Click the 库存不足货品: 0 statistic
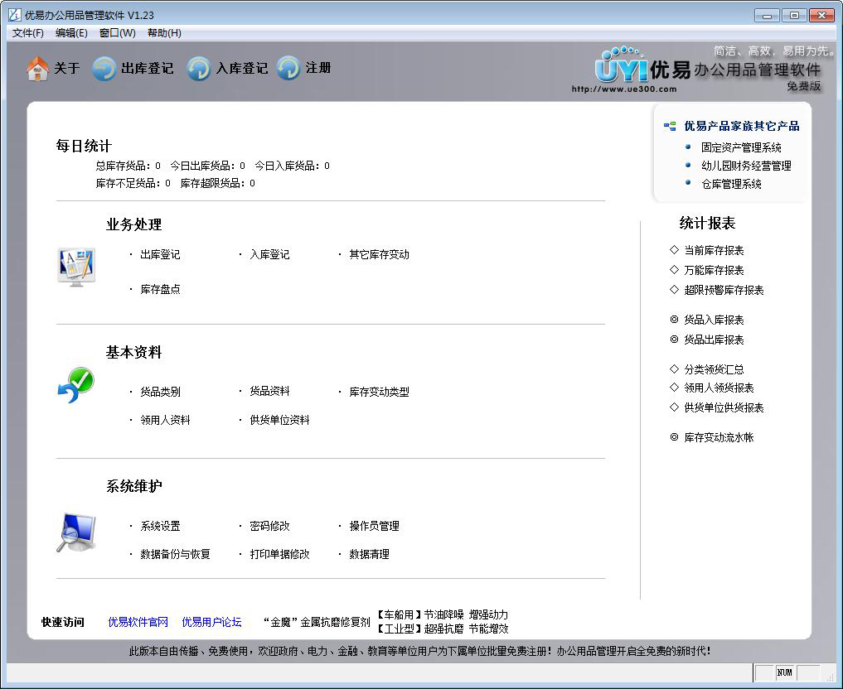Screen dimensions: 843x689 pyautogui.click(x=133, y=184)
